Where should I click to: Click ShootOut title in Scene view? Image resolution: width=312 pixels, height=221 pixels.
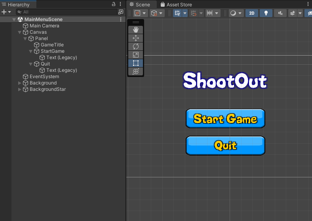[x=225, y=81]
